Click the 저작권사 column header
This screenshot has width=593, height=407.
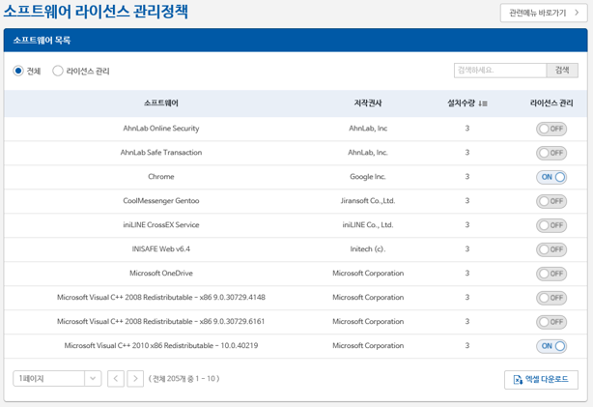[x=368, y=103]
